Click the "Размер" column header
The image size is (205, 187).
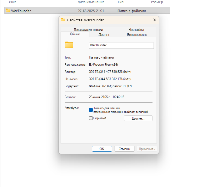point(157,2)
